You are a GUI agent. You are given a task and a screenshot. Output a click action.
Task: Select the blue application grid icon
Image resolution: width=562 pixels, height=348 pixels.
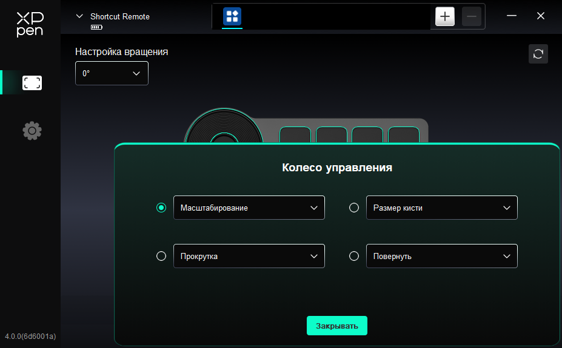(232, 16)
